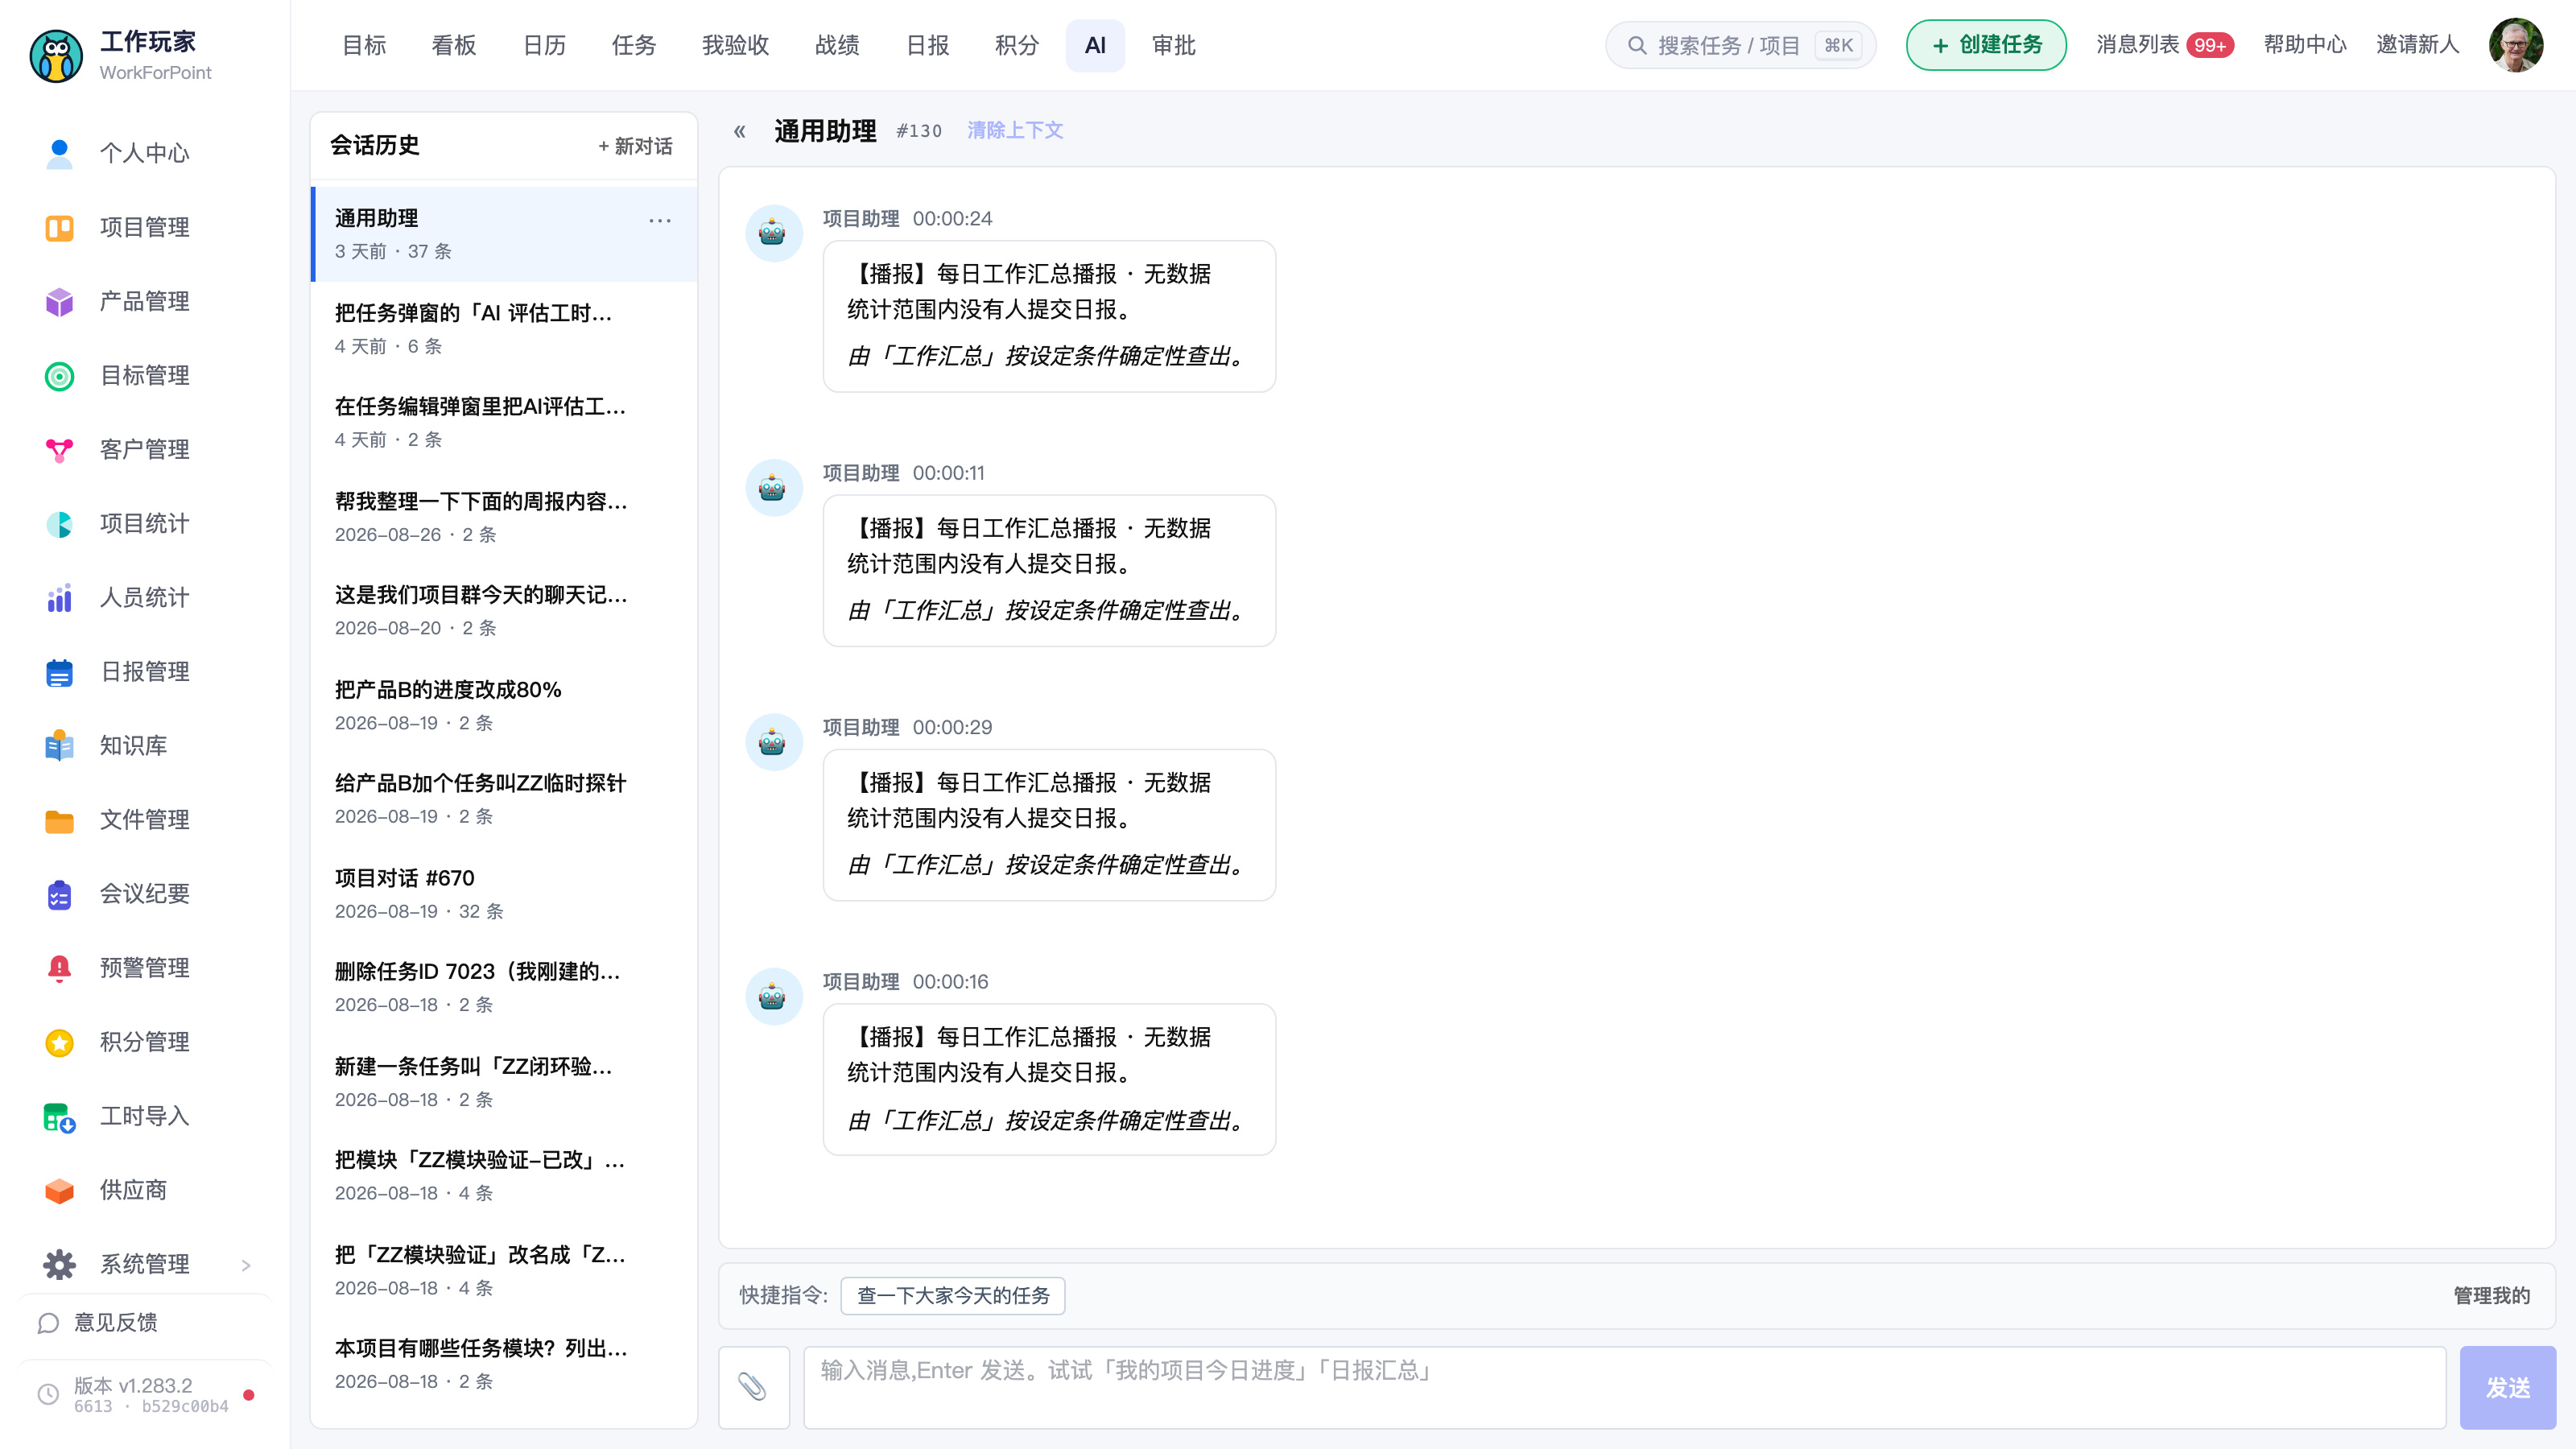
Task: Open 个人中心 from the sidebar
Action: click(144, 153)
